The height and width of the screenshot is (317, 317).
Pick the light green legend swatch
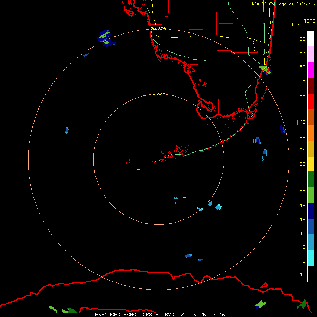pyautogui.click(x=311, y=195)
